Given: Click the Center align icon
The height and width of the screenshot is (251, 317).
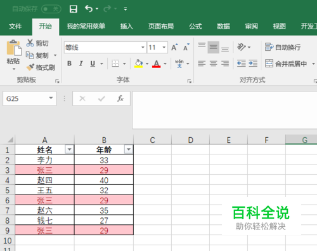Looking at the screenshot, I should point(213,64).
